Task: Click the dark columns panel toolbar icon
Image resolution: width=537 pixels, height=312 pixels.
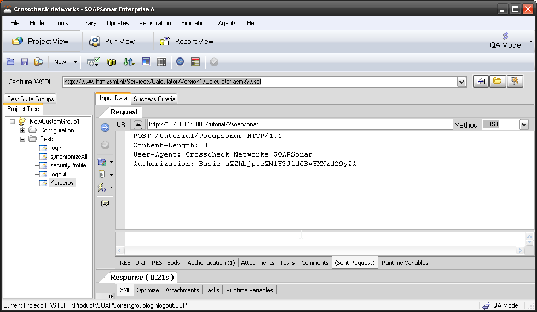Action: pos(161,62)
